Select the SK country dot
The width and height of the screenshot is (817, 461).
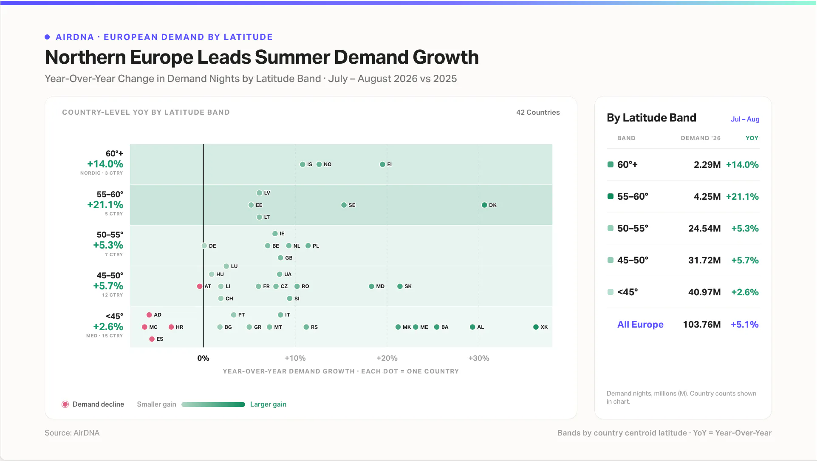coord(400,286)
